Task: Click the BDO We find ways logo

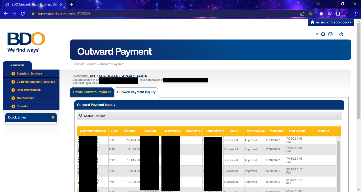Action: coord(26,42)
